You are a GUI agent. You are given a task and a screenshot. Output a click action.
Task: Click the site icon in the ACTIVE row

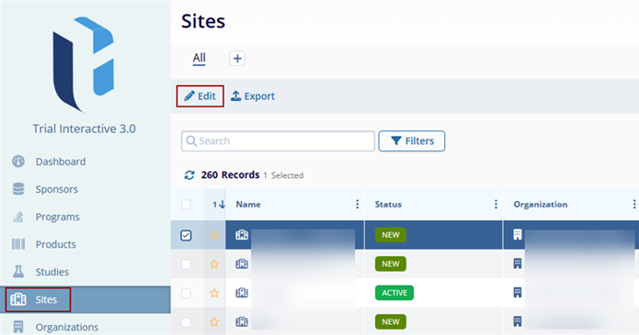[x=242, y=293]
